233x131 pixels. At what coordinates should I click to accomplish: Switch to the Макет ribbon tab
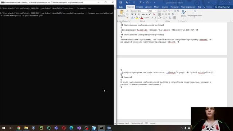pos(157,7)
